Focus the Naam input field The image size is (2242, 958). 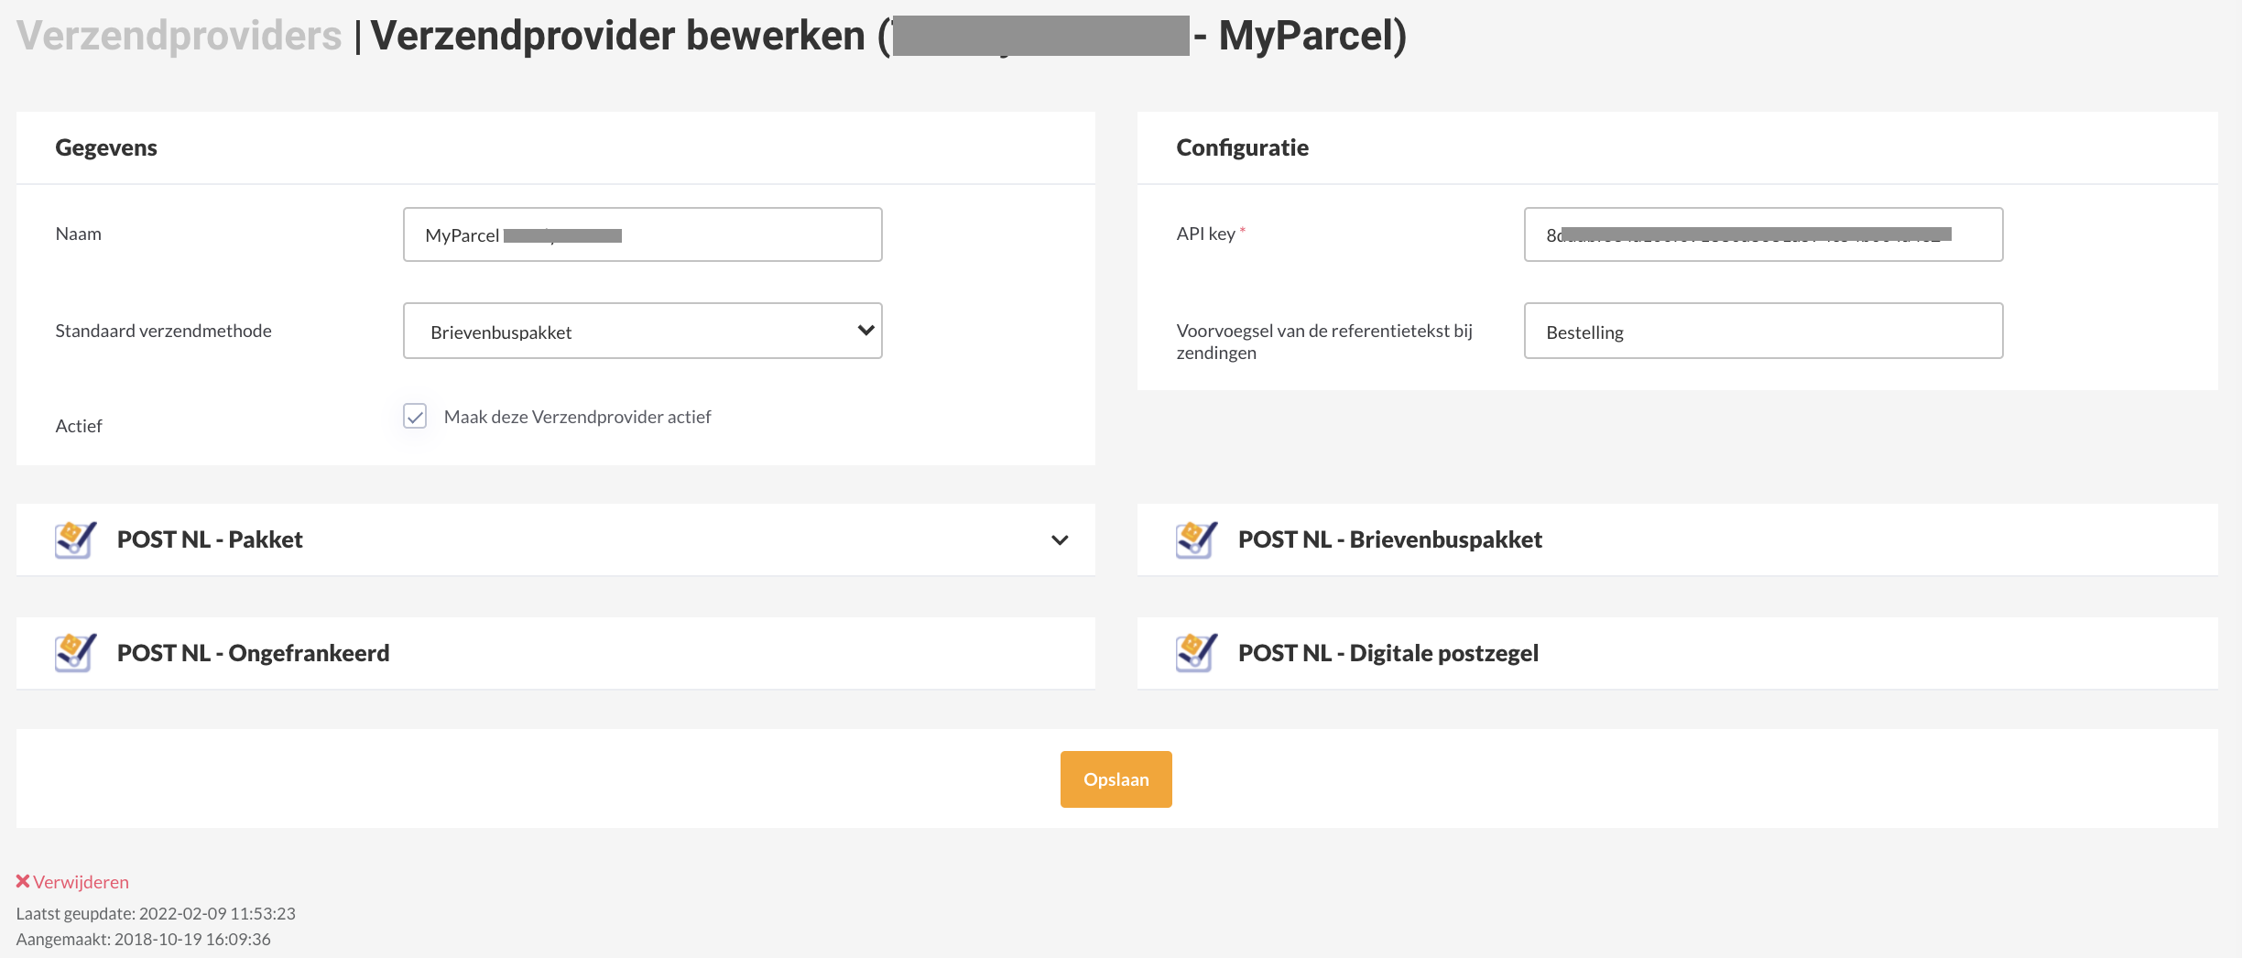click(642, 234)
